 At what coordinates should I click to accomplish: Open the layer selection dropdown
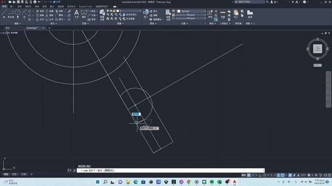[x=123, y=11]
